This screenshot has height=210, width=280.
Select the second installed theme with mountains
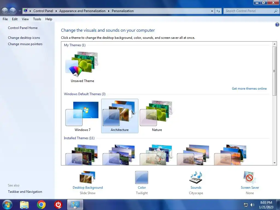pyautogui.click(x=119, y=155)
